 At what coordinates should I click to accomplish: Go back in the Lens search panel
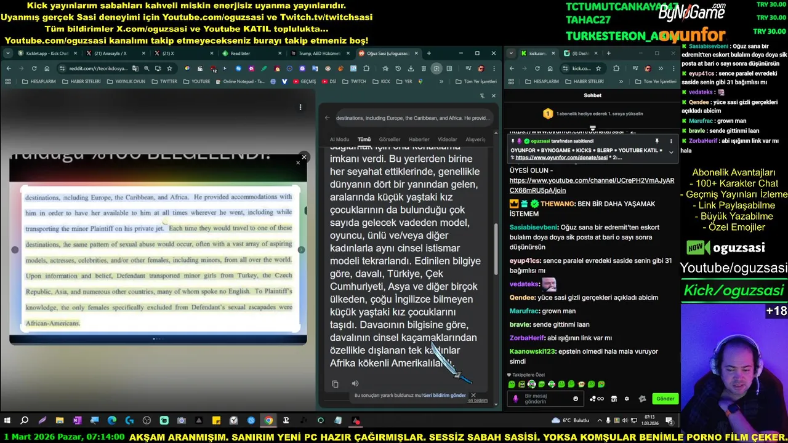tap(328, 118)
